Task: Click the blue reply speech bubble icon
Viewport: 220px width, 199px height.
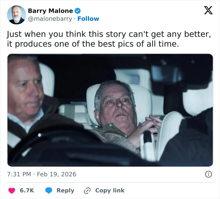Action: [x=49, y=190]
